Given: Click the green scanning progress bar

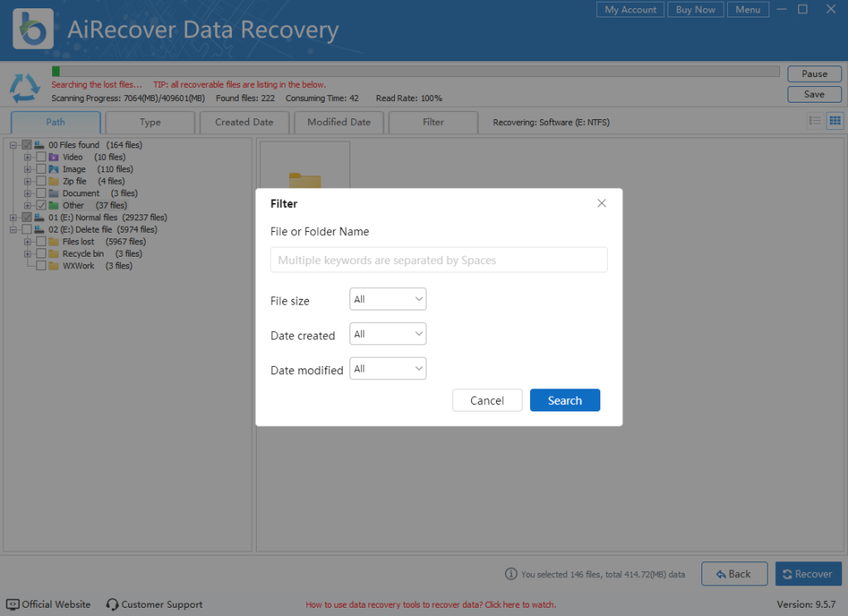Looking at the screenshot, I should 55,72.
